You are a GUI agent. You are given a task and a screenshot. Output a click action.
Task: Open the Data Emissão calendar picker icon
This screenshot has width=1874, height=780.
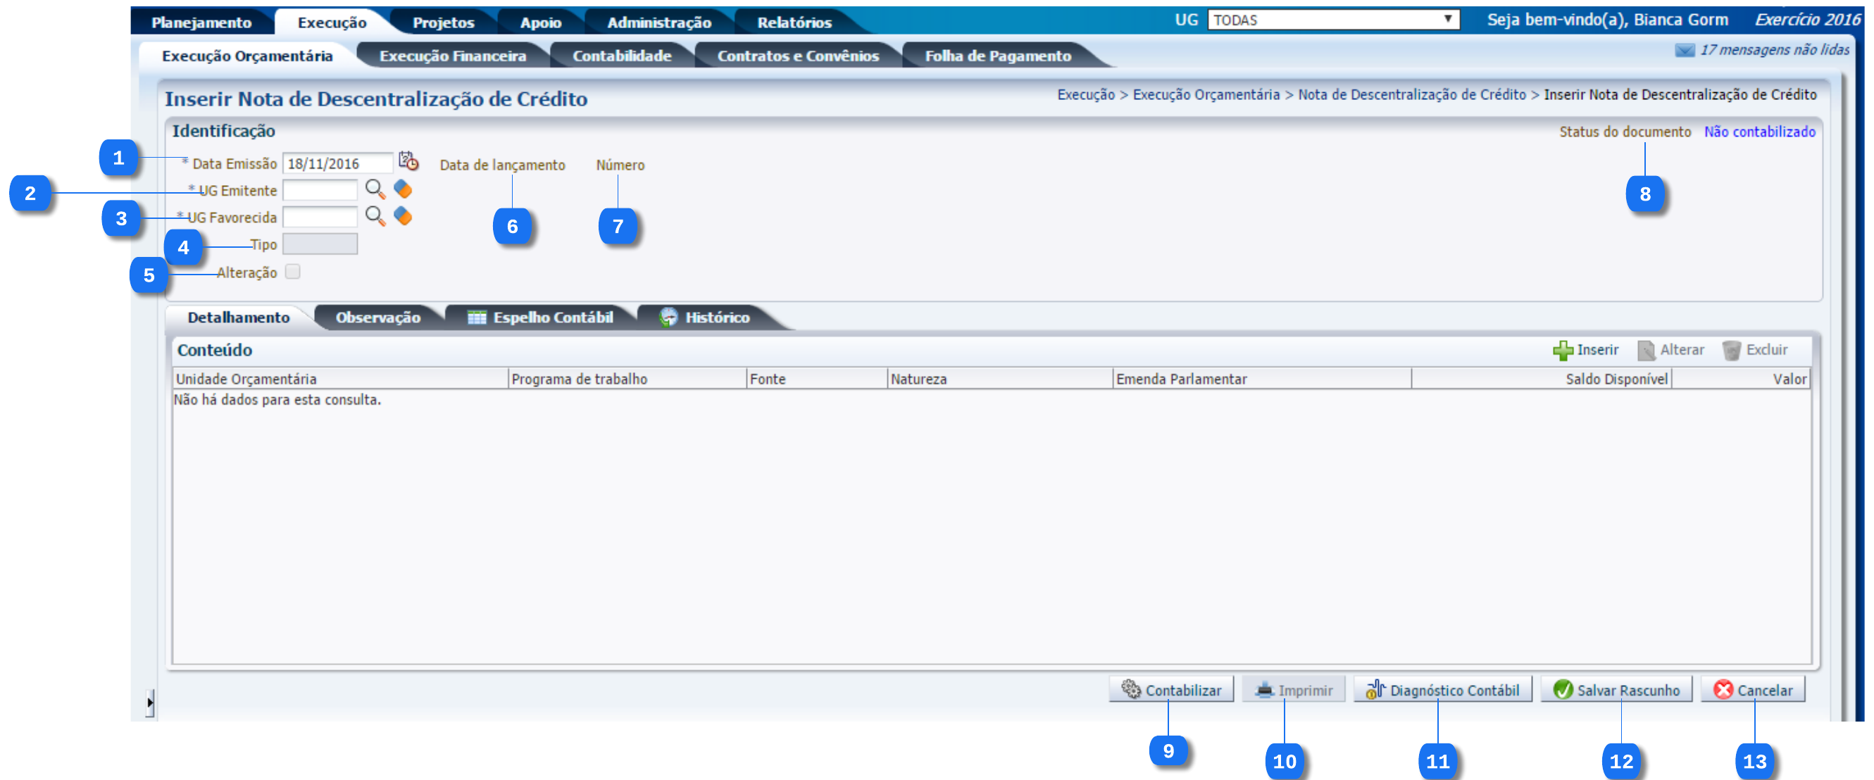408,161
